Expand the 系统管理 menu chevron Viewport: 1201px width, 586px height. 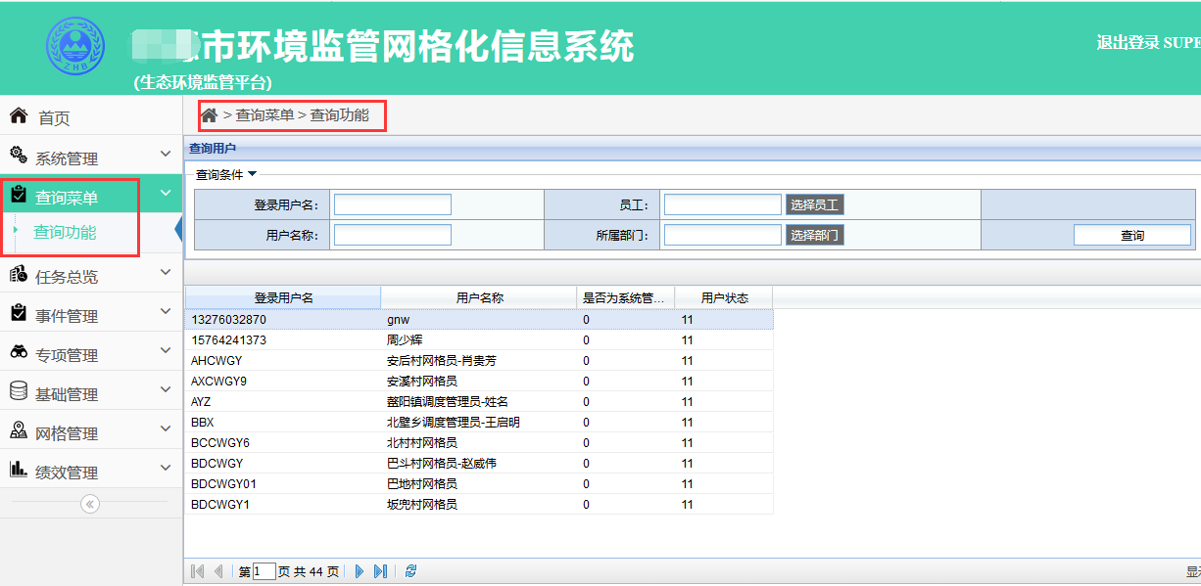click(x=165, y=154)
